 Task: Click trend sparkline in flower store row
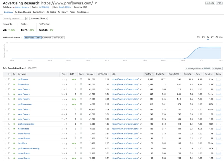pos(219,129)
